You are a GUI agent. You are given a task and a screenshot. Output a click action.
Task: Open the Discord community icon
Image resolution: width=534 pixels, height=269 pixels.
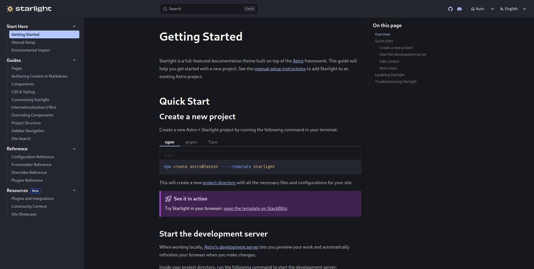tap(459, 9)
